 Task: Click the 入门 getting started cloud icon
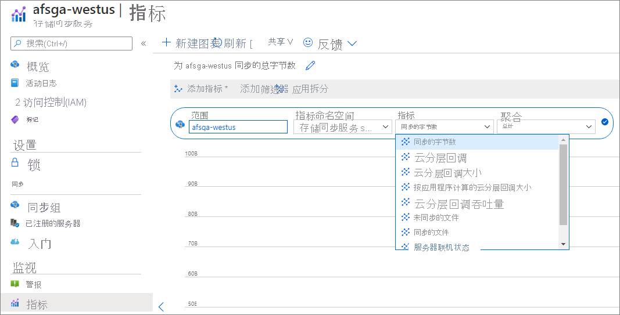[15, 241]
